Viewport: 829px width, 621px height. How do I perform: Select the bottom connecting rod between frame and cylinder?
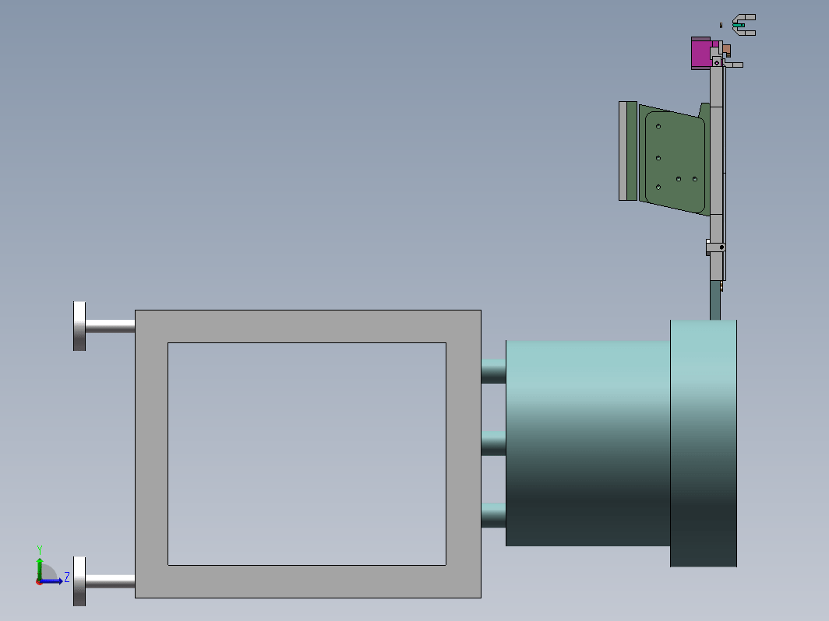493,515
